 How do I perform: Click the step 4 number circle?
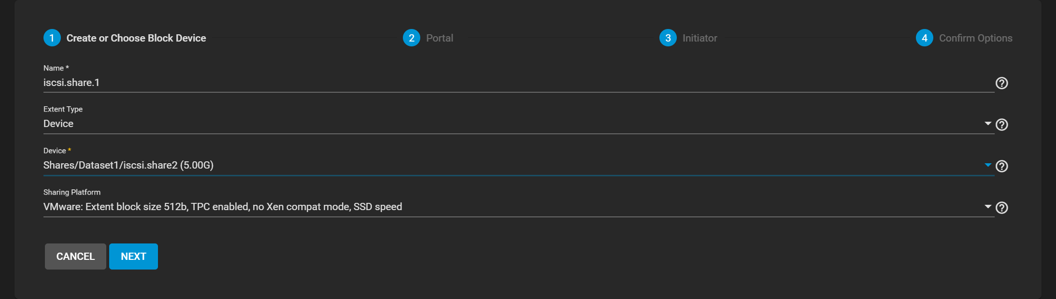[x=924, y=38]
